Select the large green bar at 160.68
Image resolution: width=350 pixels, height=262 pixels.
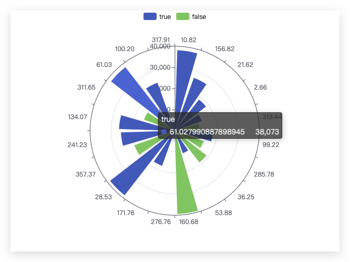(x=185, y=183)
